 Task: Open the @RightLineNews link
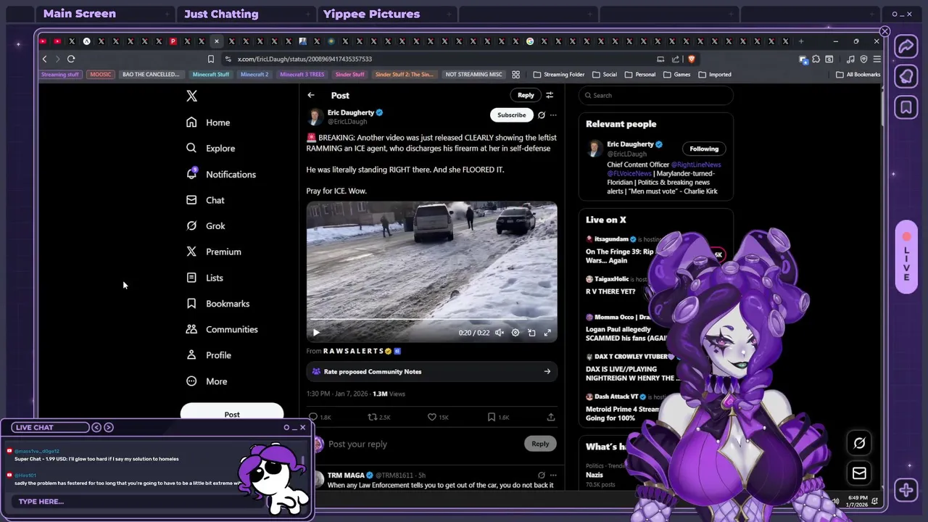click(x=696, y=165)
